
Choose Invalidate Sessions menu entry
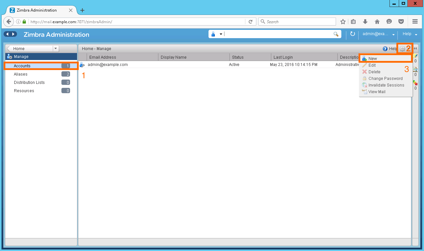point(385,85)
